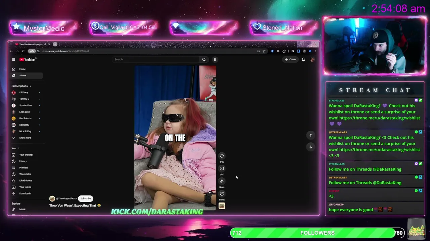Select the Theo Von YouTube browser tab
Screen dimensions: 430x241
(33, 44)
